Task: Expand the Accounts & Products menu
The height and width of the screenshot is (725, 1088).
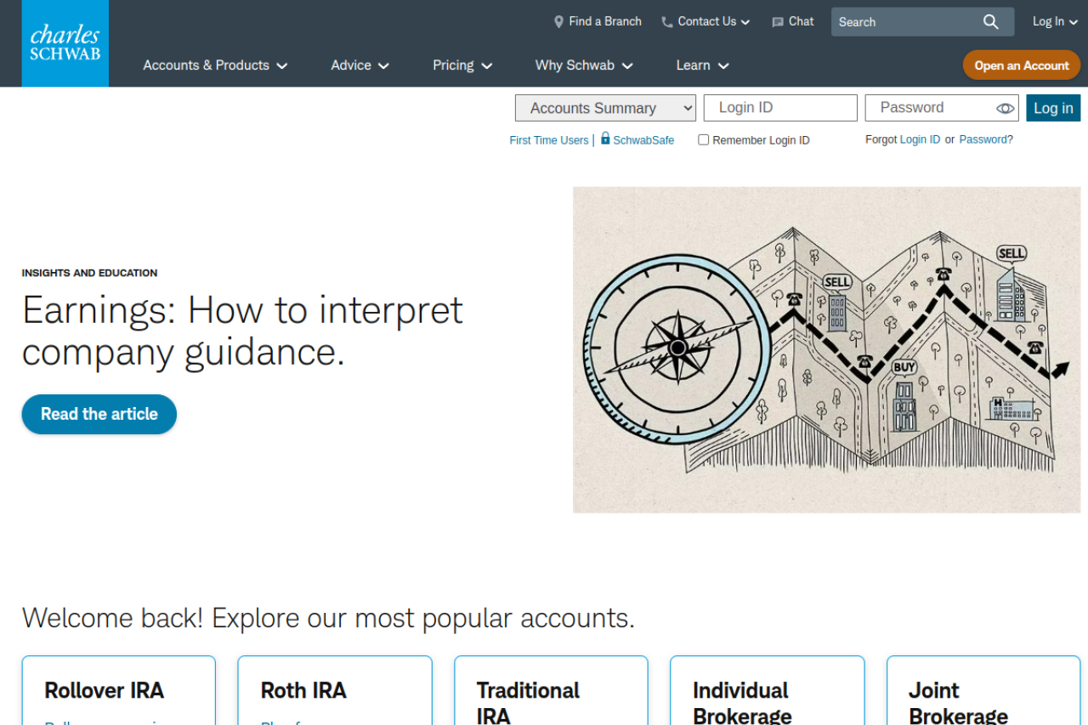Action: pyautogui.click(x=215, y=65)
